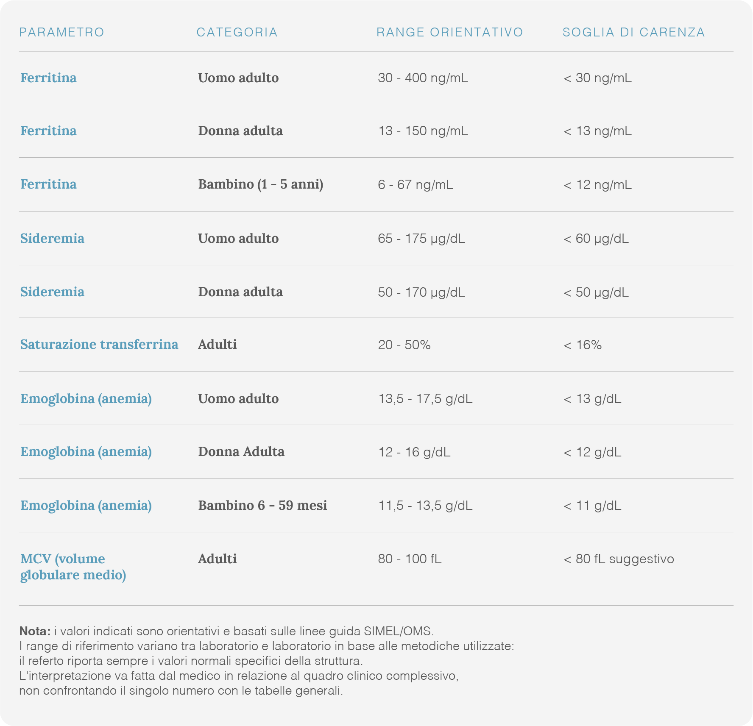Click the 13,5 - 17,5 g/dL range
Image resolution: width=753 pixels, height=726 pixels.
coord(425,399)
